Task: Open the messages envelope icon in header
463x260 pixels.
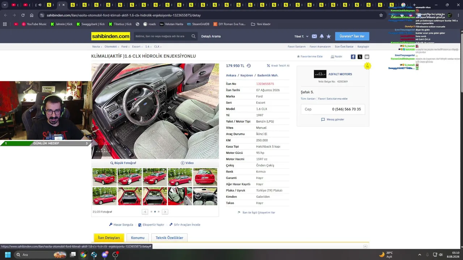Action: coord(314,36)
